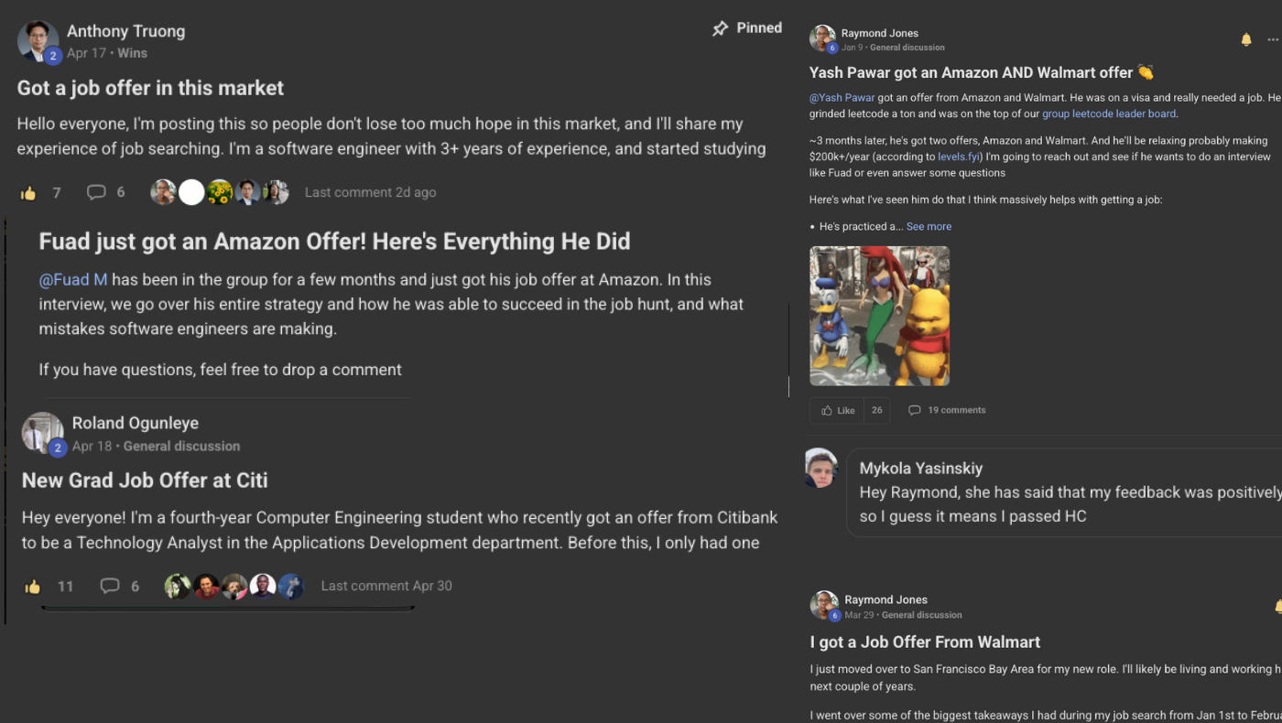
Task: Open the cartoon characters image thumbnail
Action: 879,316
